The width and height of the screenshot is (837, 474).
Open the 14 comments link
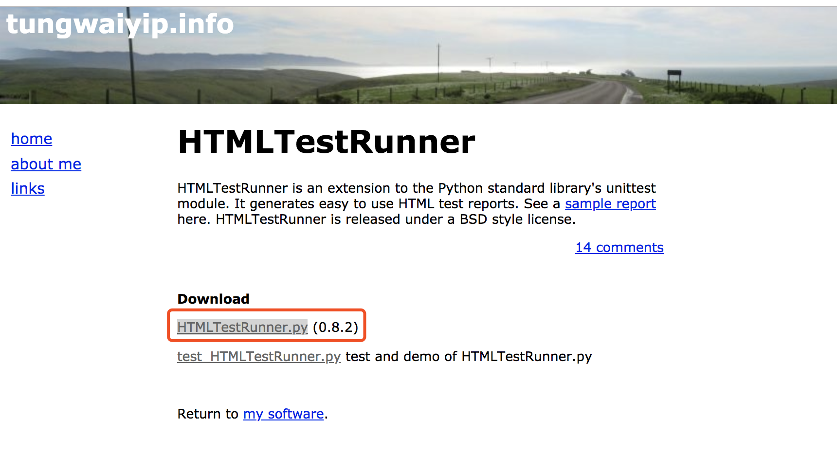tap(619, 248)
